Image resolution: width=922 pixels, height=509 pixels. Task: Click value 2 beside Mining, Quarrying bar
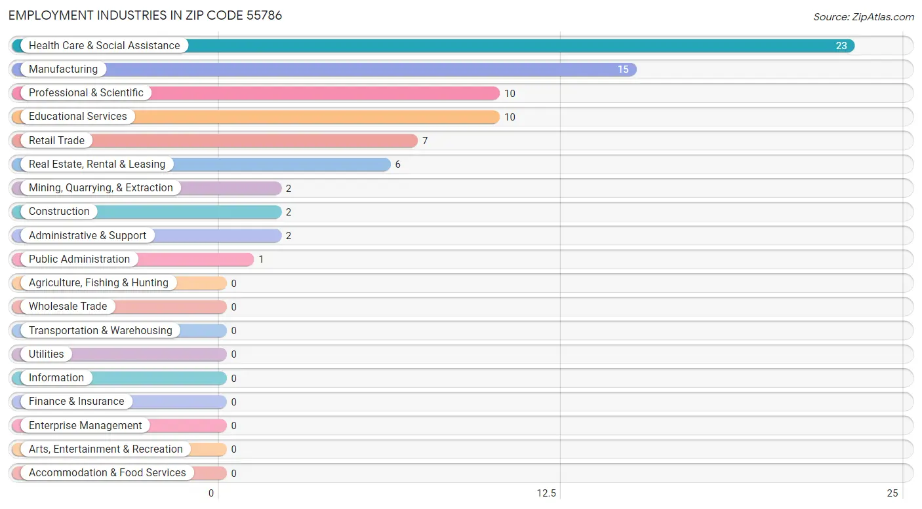(x=289, y=189)
